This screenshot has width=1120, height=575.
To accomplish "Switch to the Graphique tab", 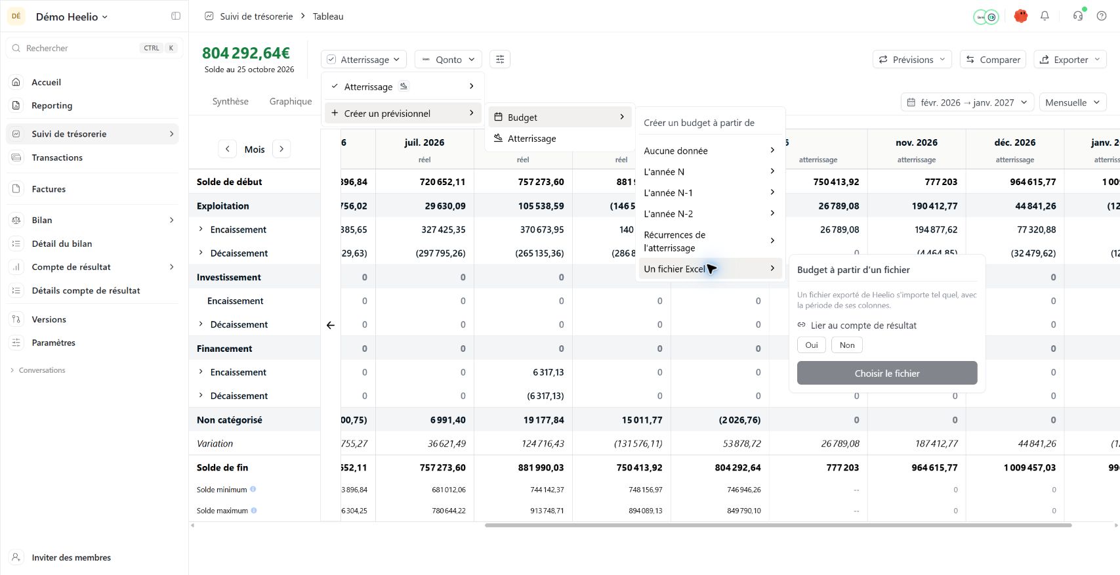I will point(291,102).
